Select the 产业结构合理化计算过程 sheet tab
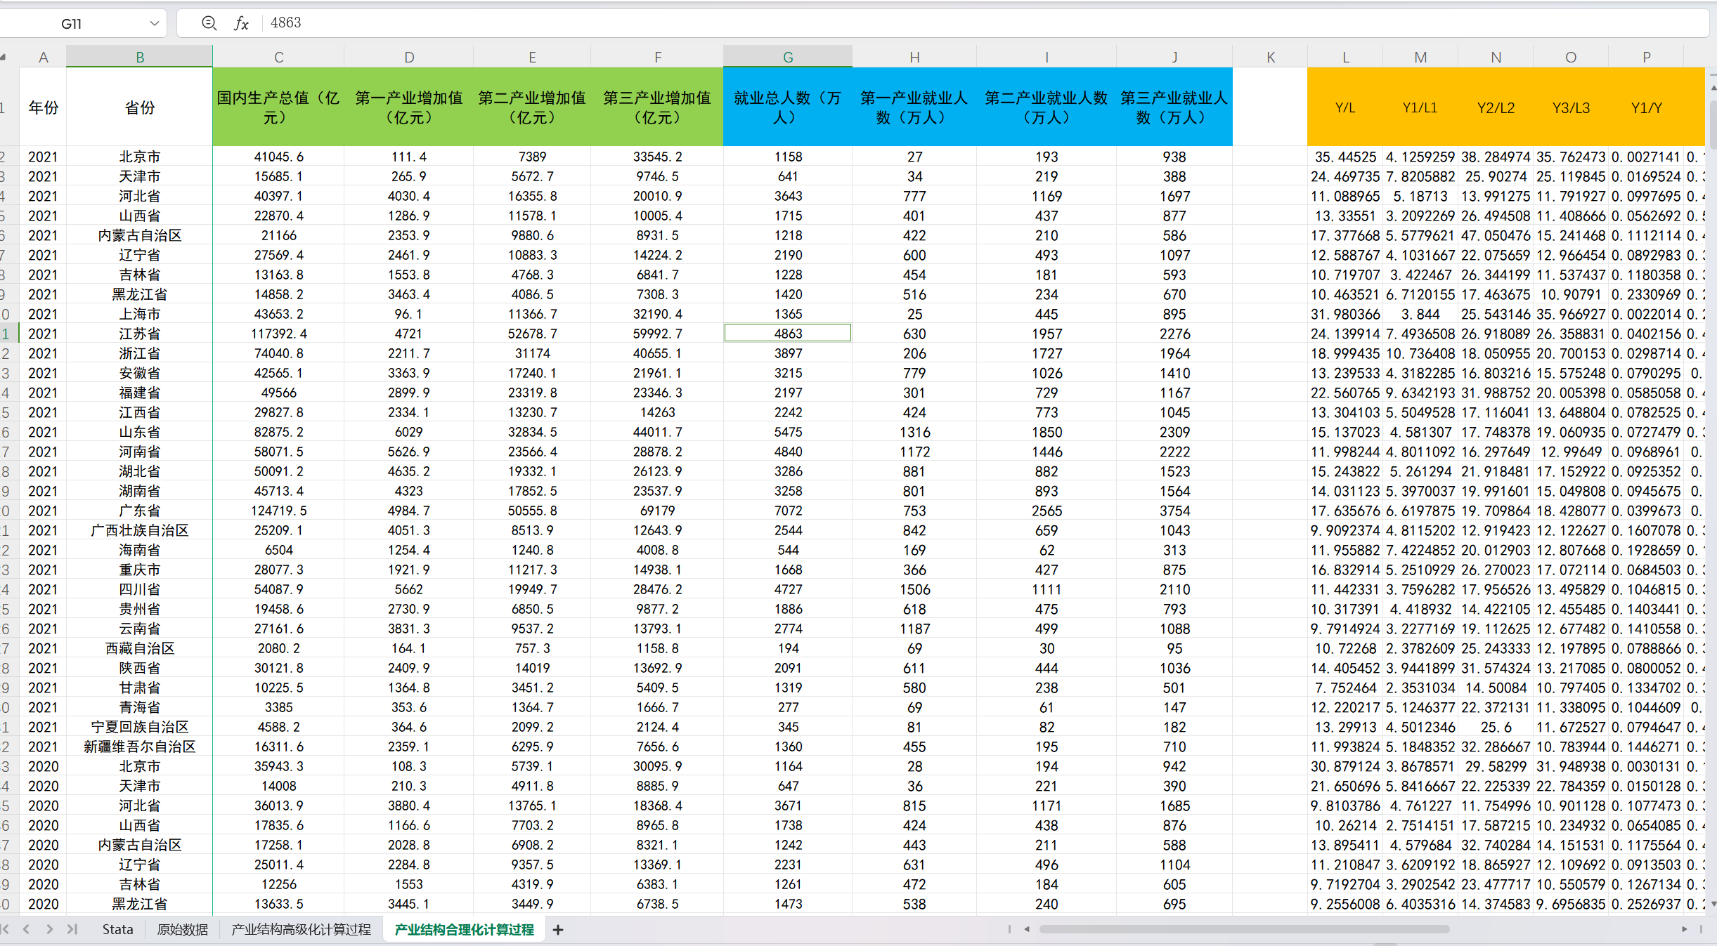 click(x=464, y=929)
